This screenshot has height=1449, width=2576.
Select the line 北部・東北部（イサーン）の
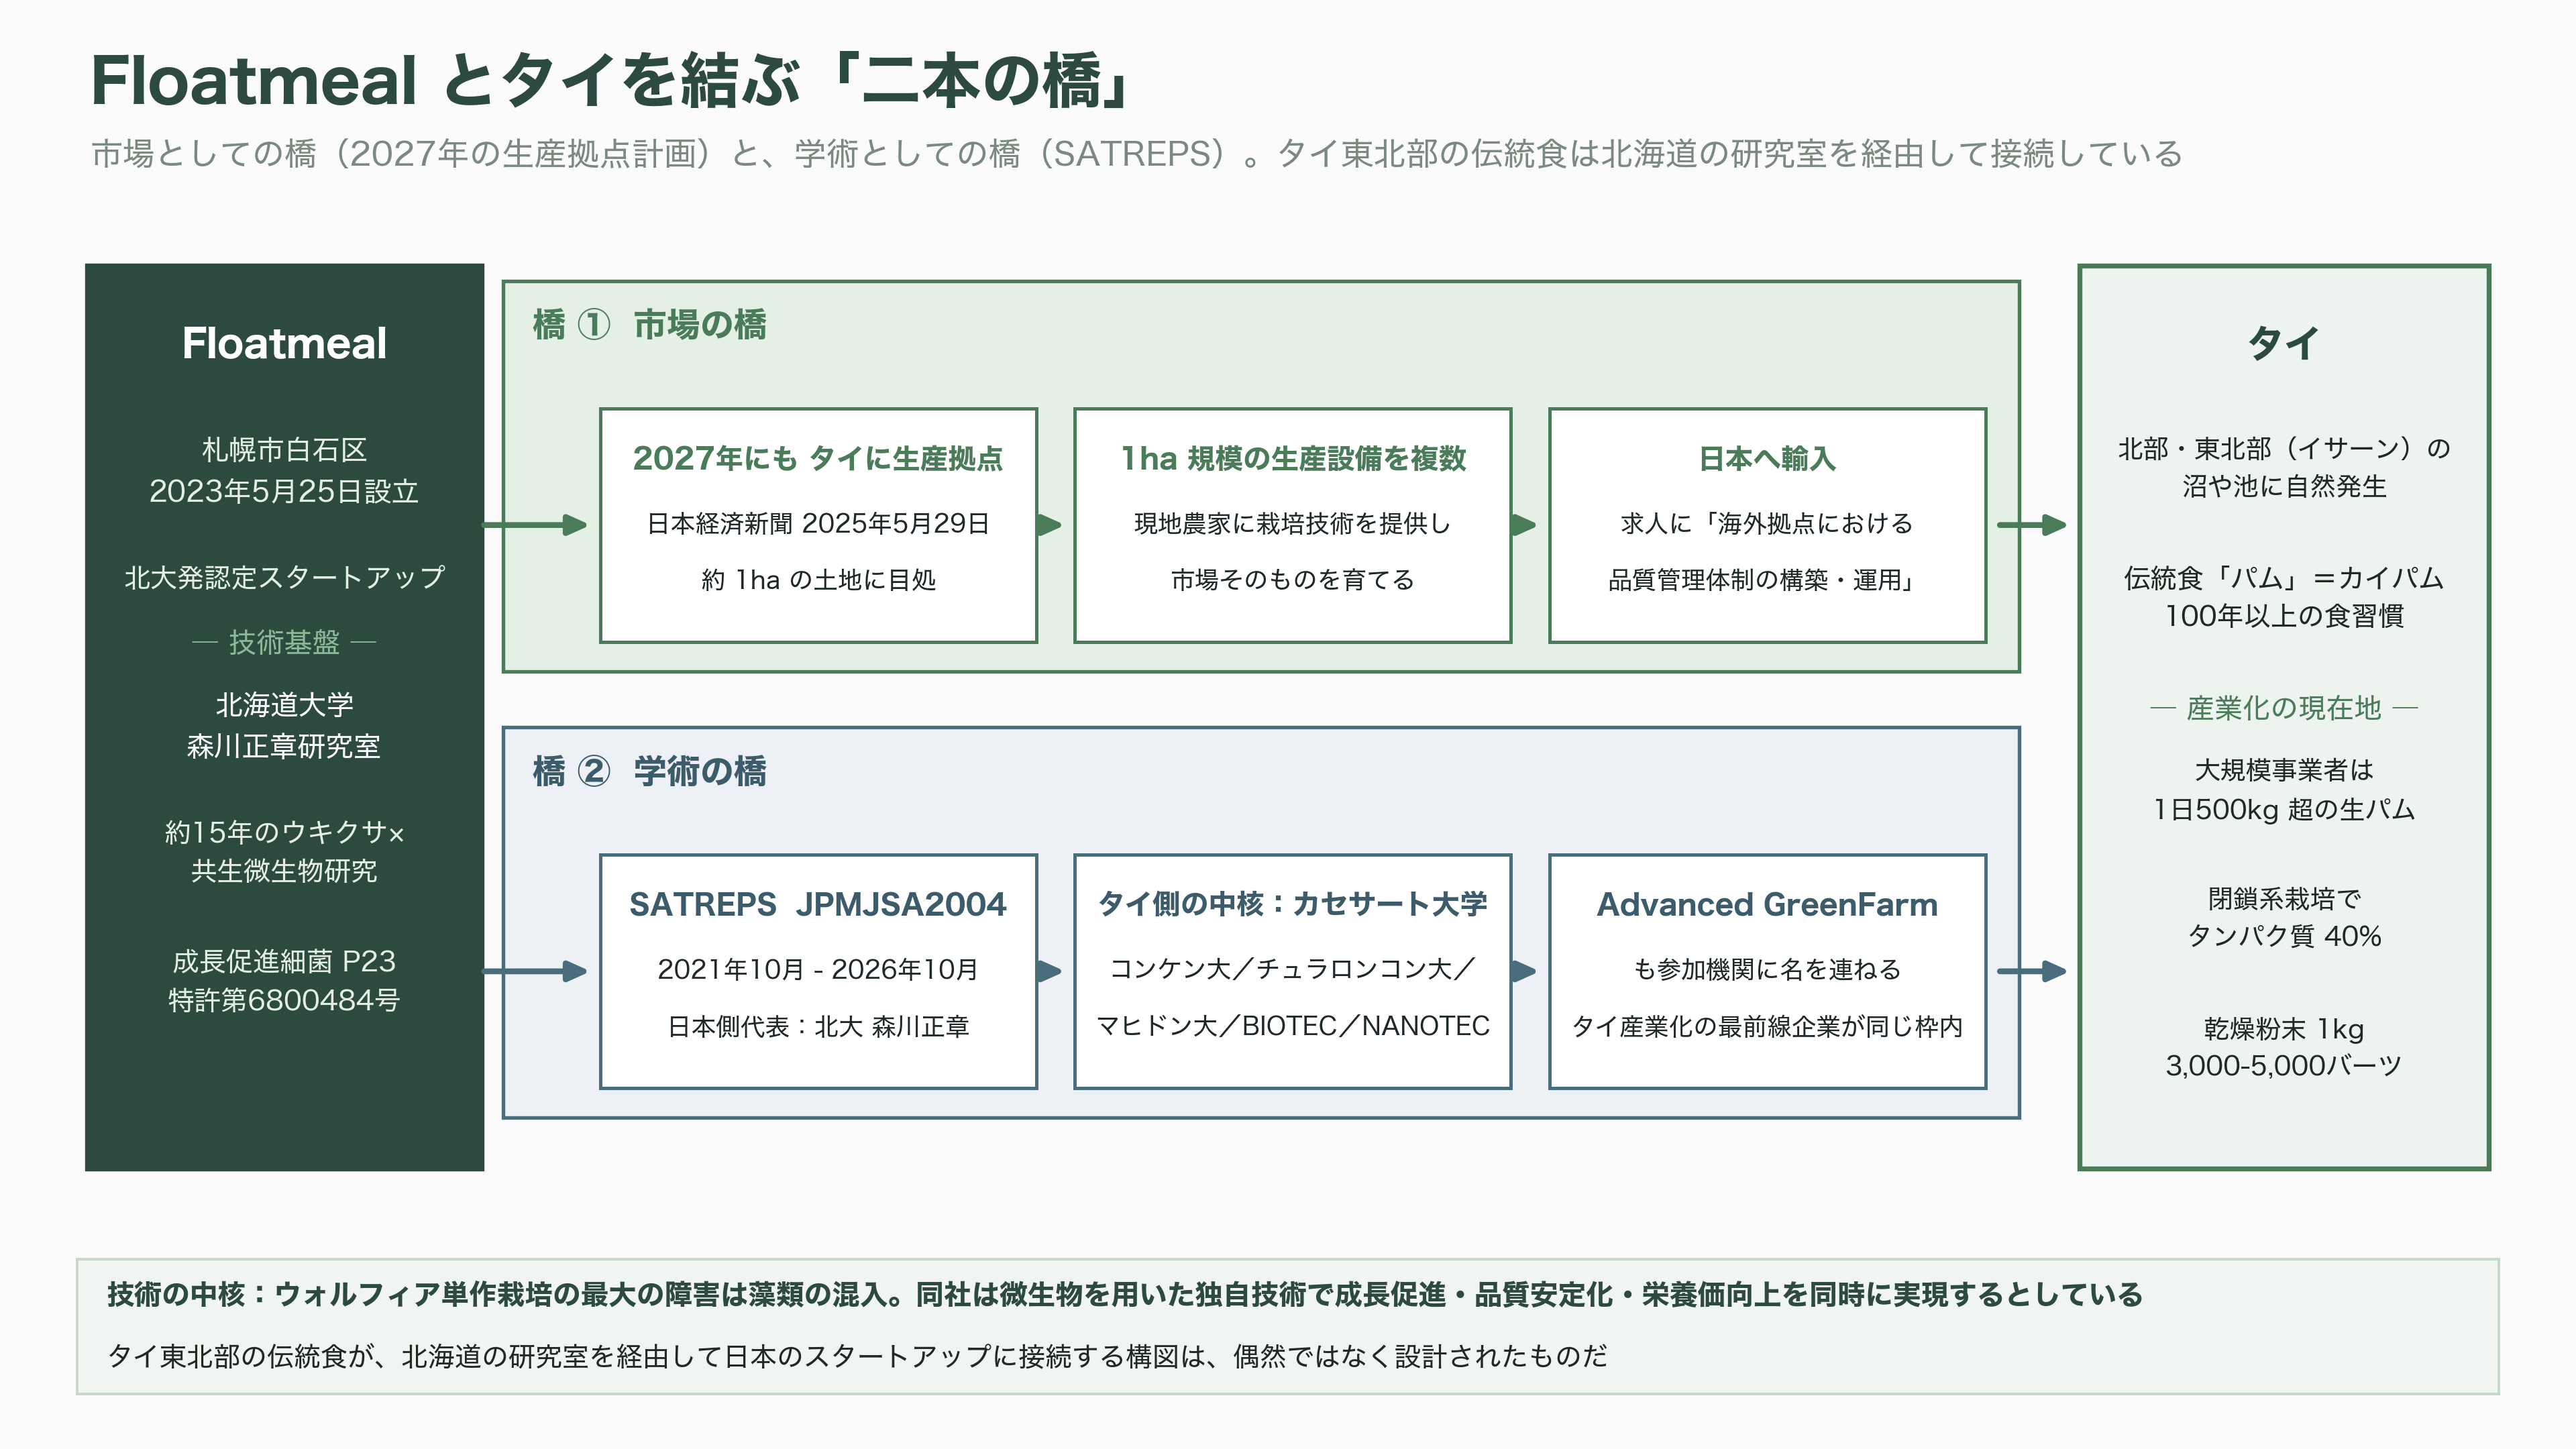[2284, 448]
